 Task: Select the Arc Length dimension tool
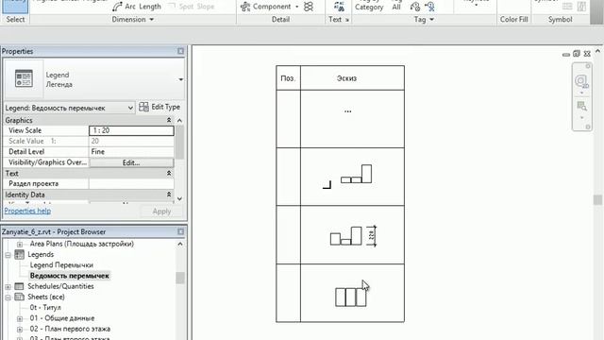[137, 7]
